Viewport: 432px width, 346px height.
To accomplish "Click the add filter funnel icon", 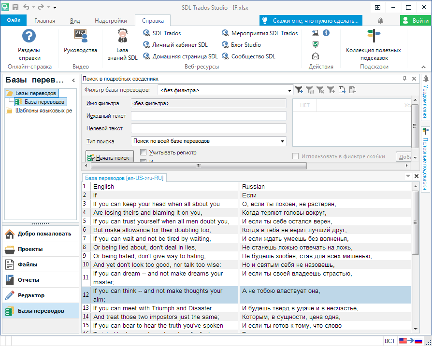I will coord(299,90).
